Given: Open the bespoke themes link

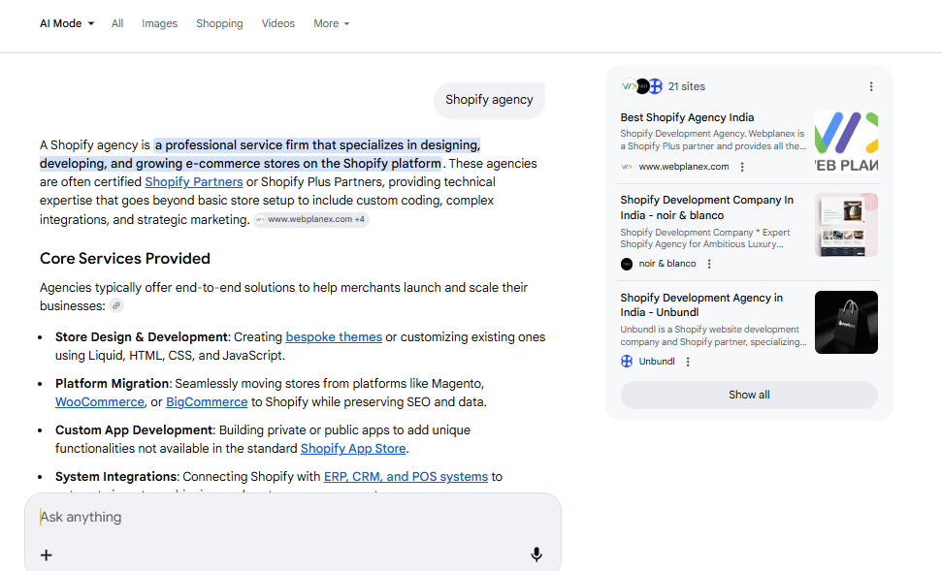Looking at the screenshot, I should 334,337.
